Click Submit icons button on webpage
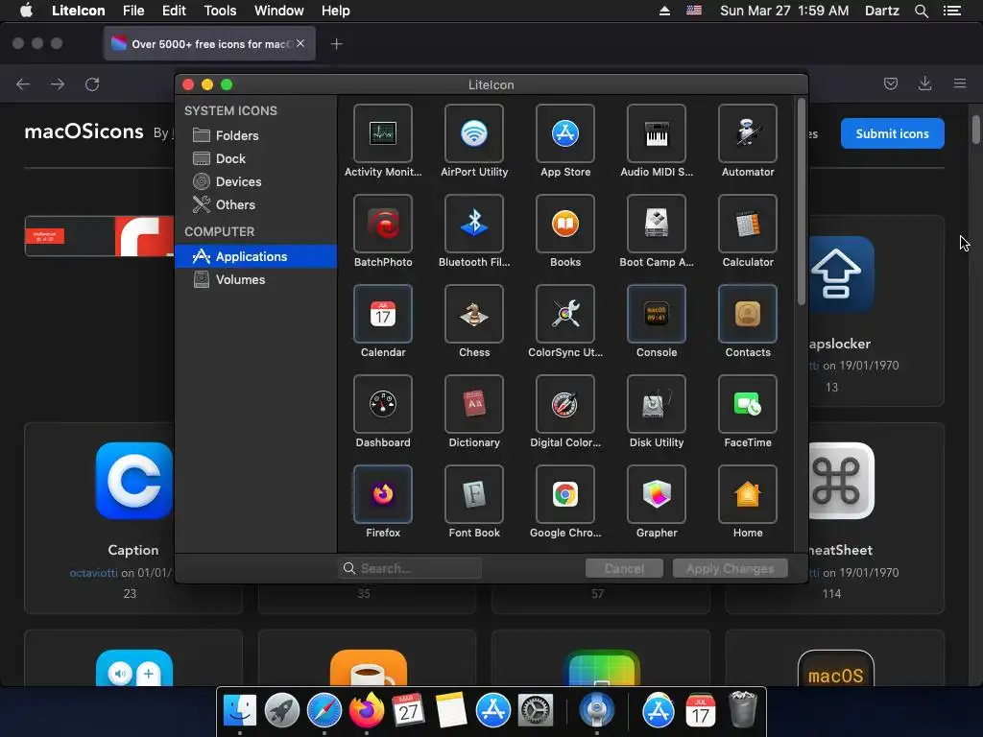The height and width of the screenshot is (737, 983). [x=892, y=133]
